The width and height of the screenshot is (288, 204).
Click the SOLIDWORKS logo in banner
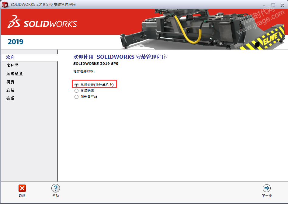[42, 22]
